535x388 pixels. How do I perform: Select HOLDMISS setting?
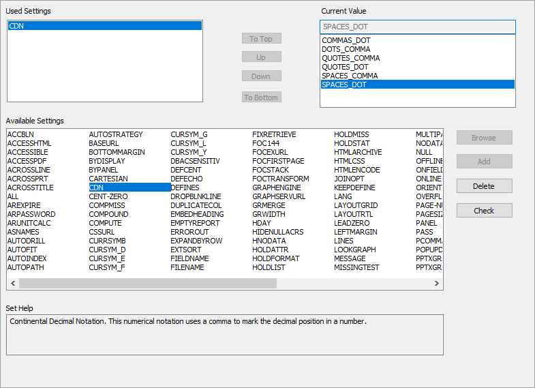click(x=352, y=134)
